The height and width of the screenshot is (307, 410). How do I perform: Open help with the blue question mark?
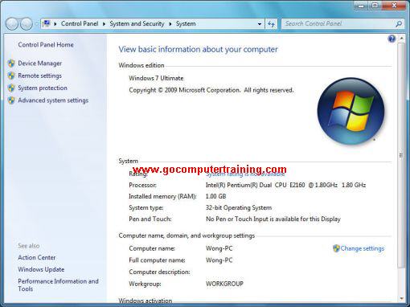click(x=392, y=39)
